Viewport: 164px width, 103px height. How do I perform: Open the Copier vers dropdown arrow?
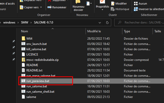(x=41, y=7)
